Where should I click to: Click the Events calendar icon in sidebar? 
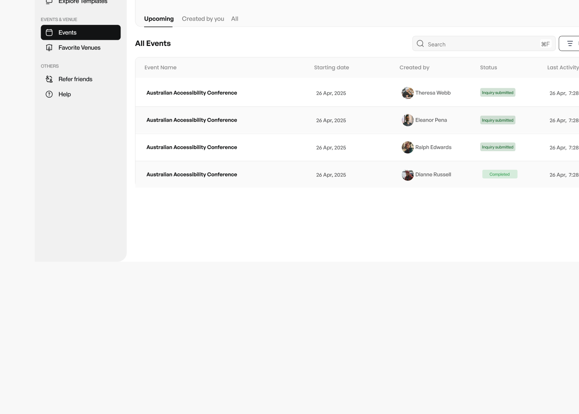(x=49, y=32)
